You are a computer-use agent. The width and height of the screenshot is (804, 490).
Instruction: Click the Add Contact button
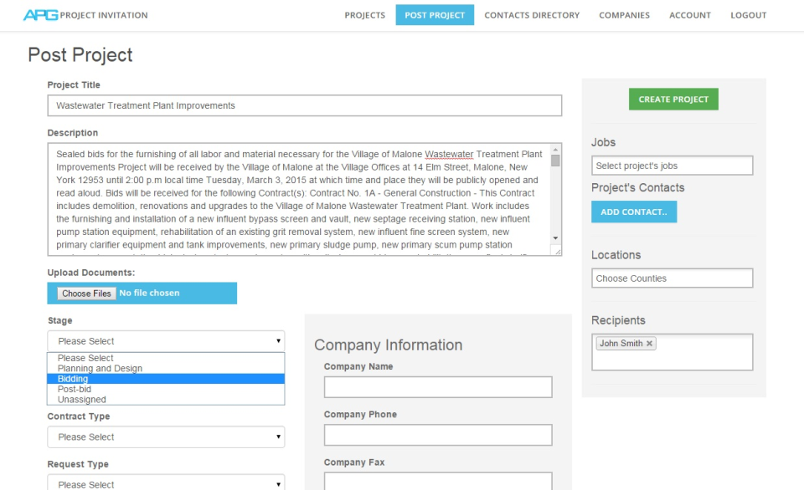pos(634,212)
